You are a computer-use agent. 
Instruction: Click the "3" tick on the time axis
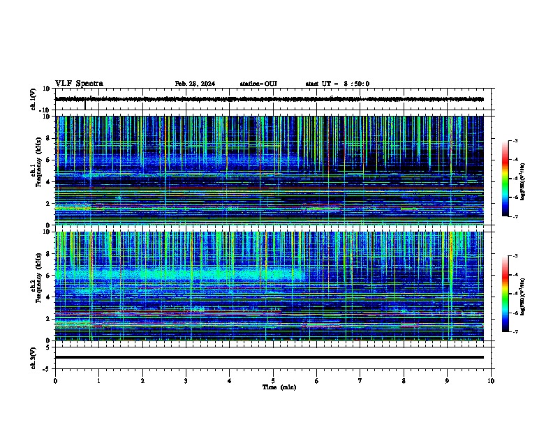coord(186,381)
